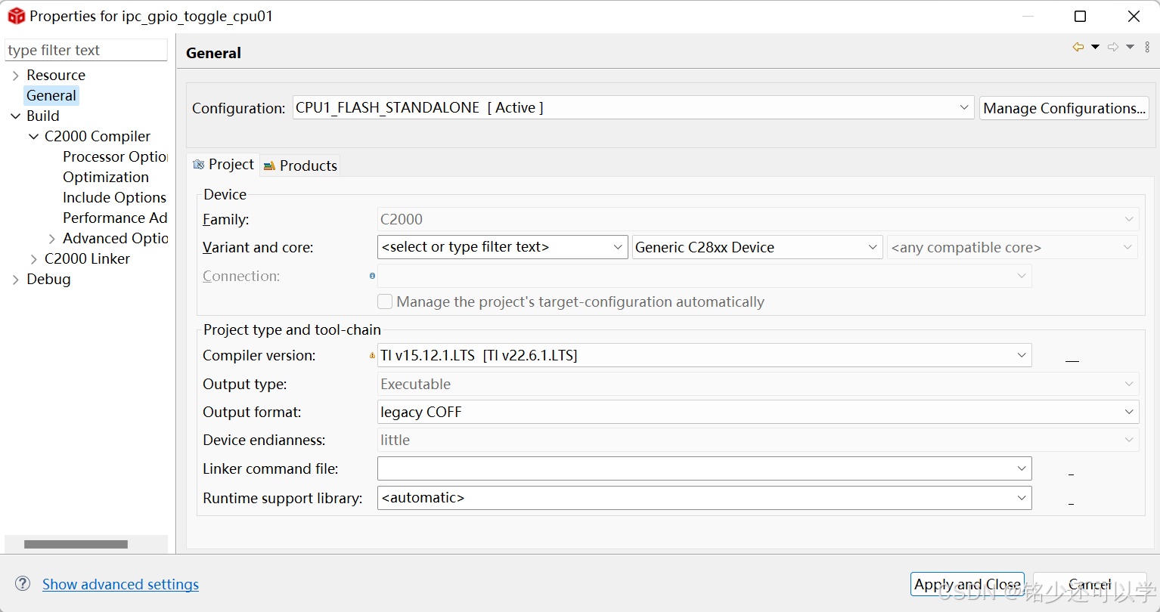
Task: Click the Apply and Close button
Action: coord(967,584)
